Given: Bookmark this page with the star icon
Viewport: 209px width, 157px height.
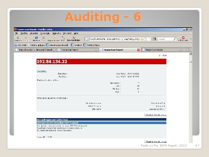Looking at the screenshot, I should coord(146,39).
